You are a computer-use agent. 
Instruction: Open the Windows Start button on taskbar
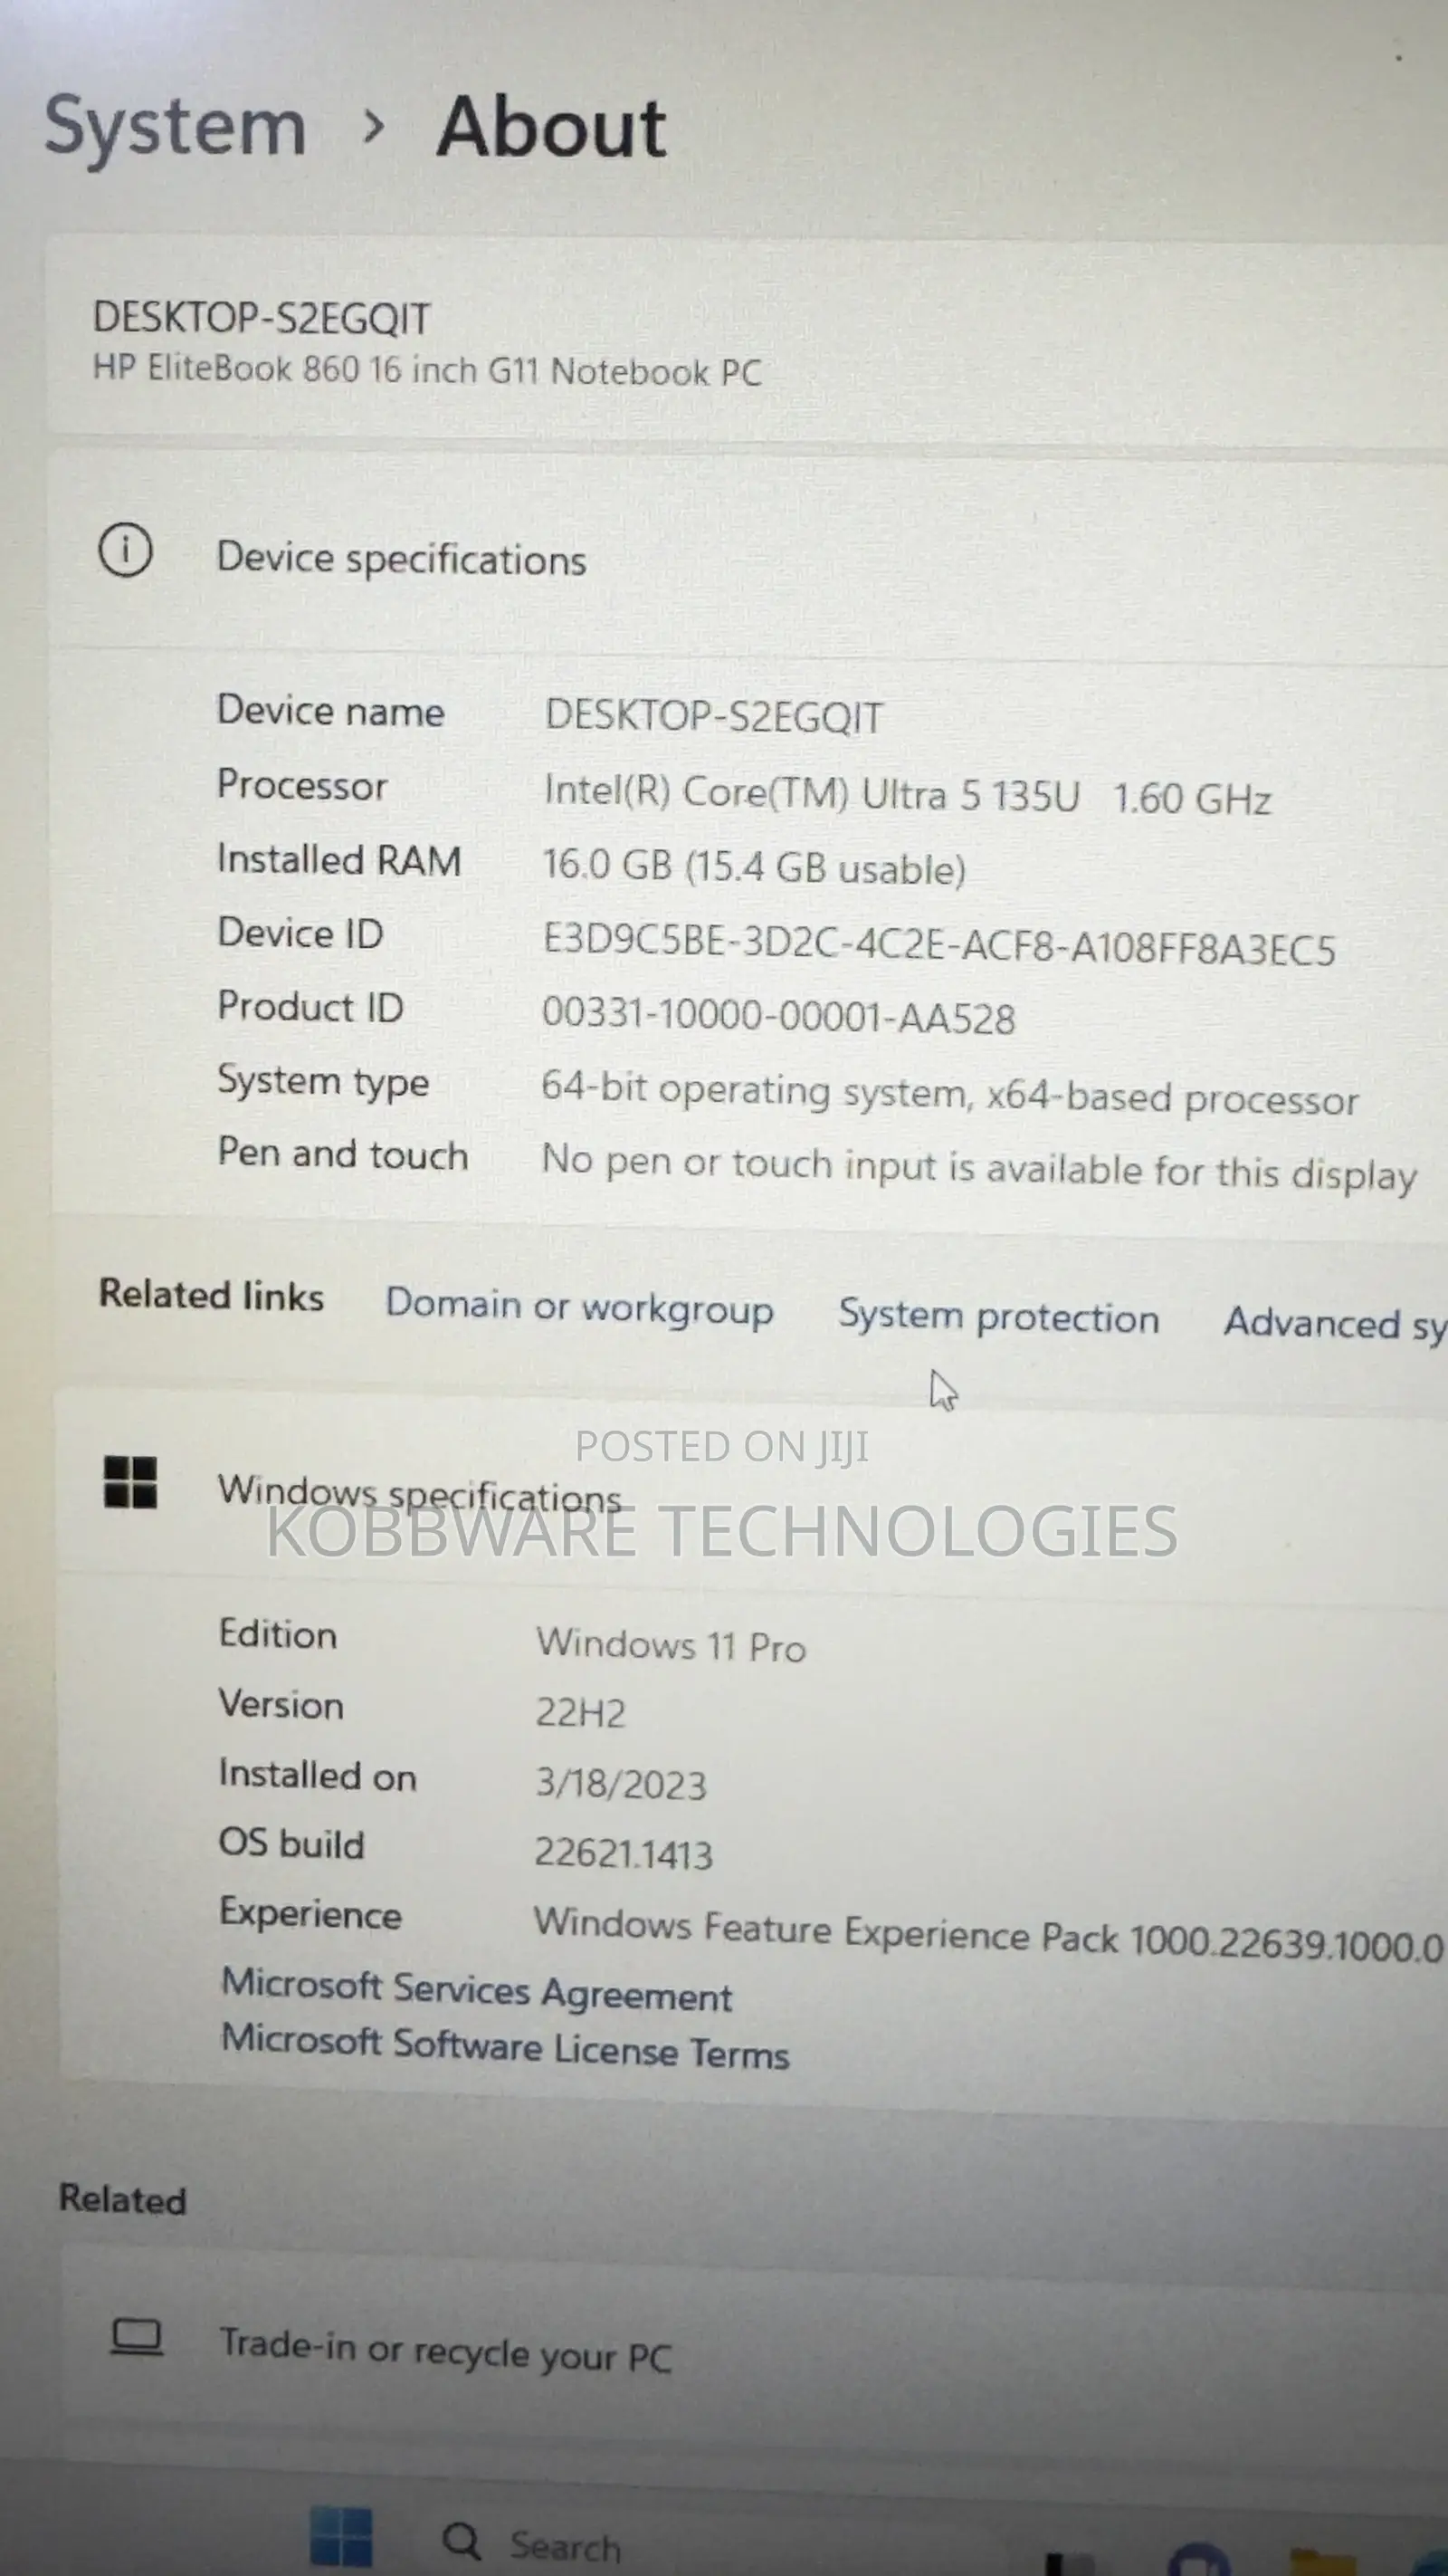coord(341,2538)
